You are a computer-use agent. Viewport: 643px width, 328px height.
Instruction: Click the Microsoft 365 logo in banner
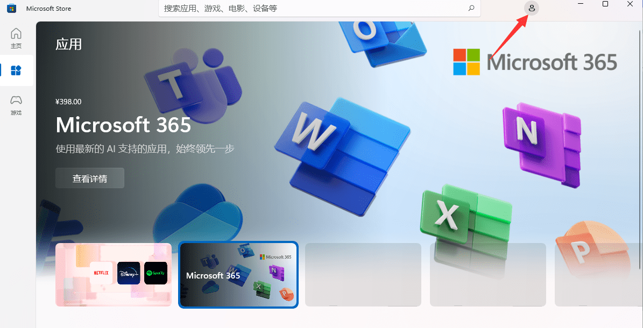[535, 62]
